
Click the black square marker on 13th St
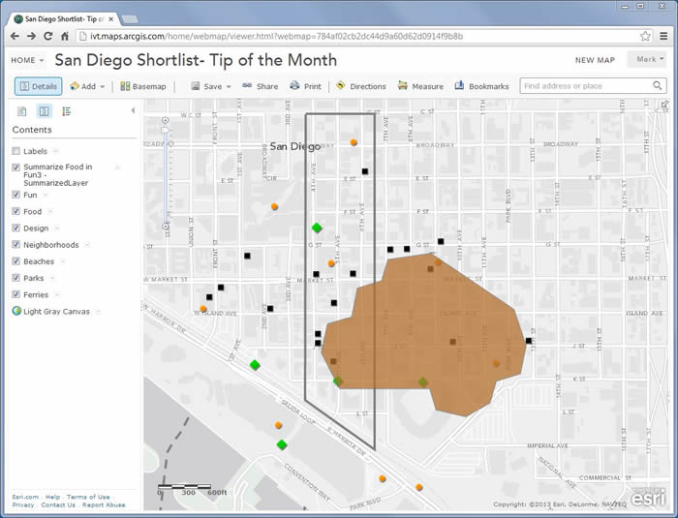[x=529, y=341]
